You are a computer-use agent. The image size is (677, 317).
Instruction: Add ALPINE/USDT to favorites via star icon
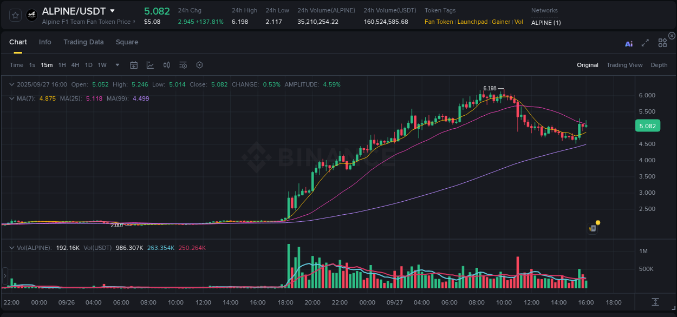point(15,15)
